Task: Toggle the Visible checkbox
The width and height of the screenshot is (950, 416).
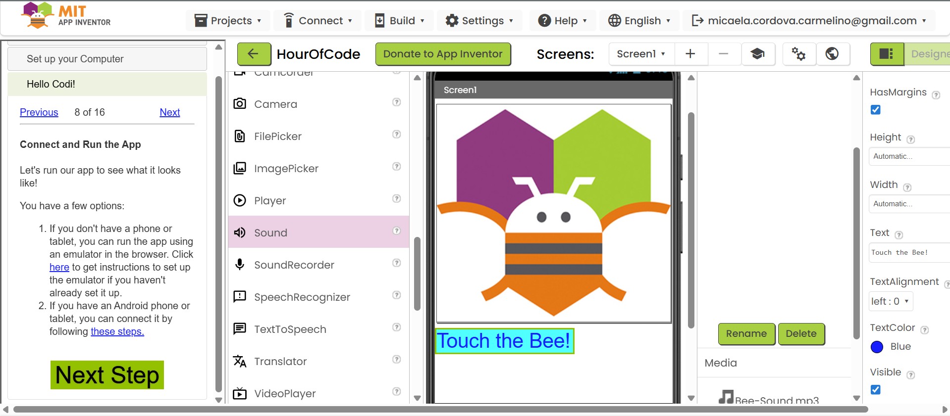Action: tap(876, 390)
